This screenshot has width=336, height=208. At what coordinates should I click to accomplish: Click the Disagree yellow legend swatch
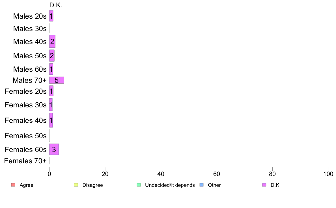coord(76,185)
